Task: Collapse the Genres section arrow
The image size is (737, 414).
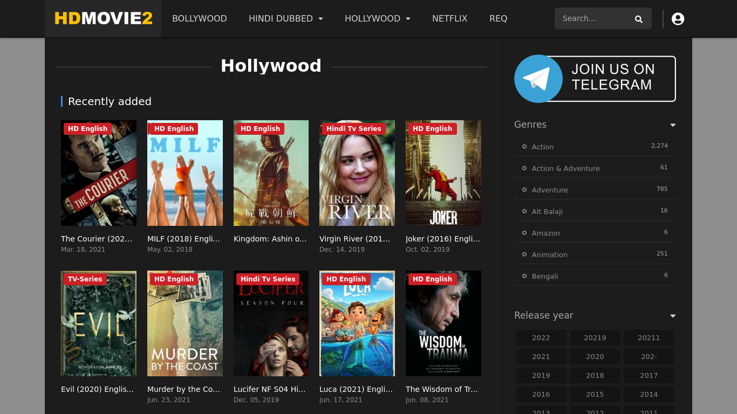Action: 673,125
